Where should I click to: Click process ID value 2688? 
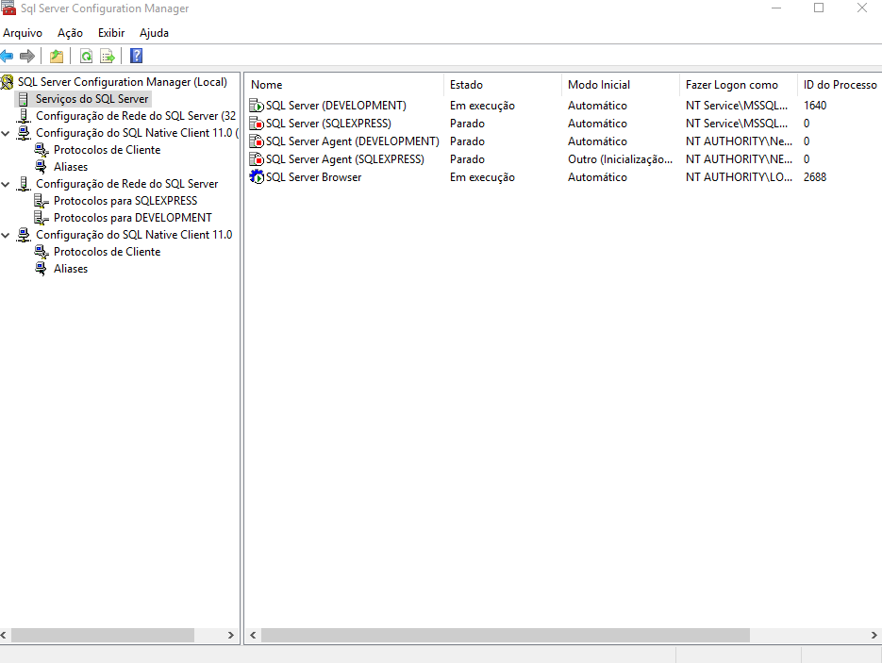pos(815,177)
